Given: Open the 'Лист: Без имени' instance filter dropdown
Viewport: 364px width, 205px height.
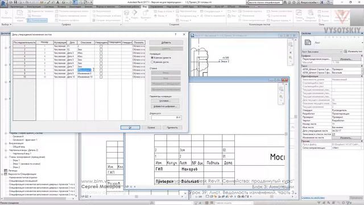Looking at the screenshot, I should 322,52.
